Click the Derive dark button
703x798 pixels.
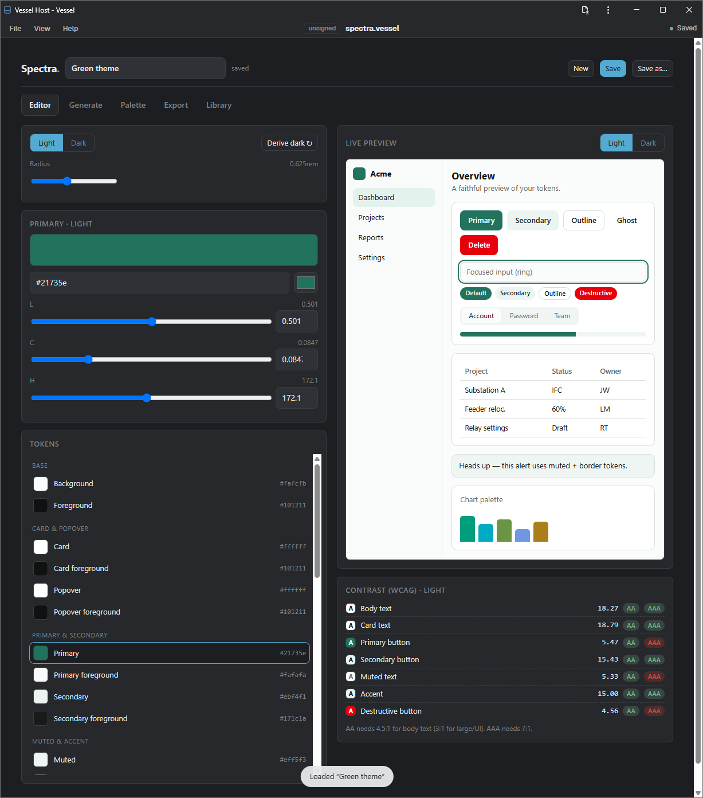click(289, 143)
